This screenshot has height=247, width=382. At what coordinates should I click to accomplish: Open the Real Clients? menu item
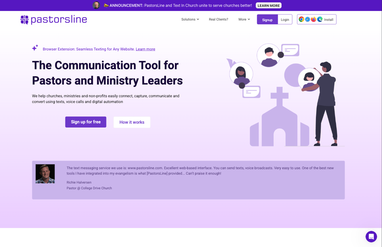tap(219, 19)
